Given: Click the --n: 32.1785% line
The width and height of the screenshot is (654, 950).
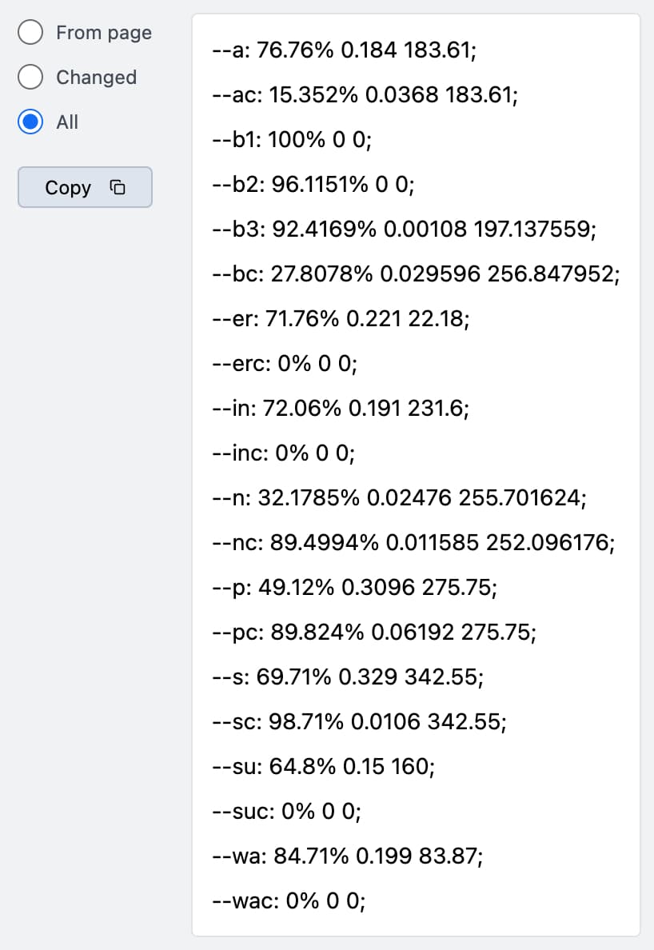Looking at the screenshot, I should (x=401, y=500).
